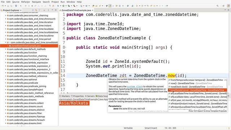The width and height of the screenshot is (231, 130).
Task: Switch to the Servers tab
Action: tap(90, 96)
